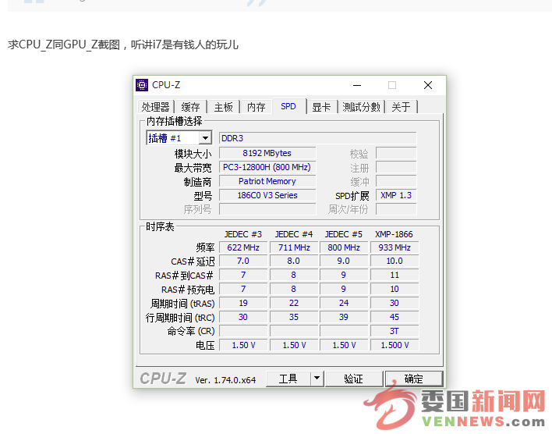Select the 933 MHz frequency cell
Viewport: 552px width, 434px height.
[395, 247]
